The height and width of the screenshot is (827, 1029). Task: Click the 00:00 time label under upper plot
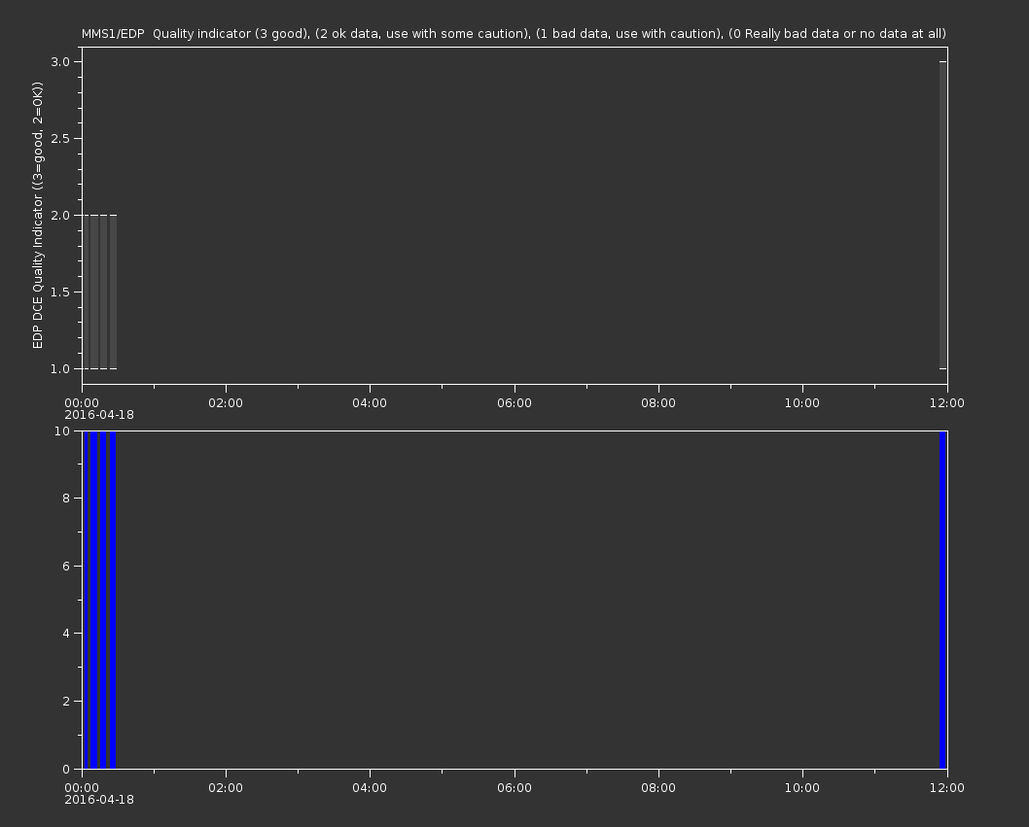[x=82, y=402]
